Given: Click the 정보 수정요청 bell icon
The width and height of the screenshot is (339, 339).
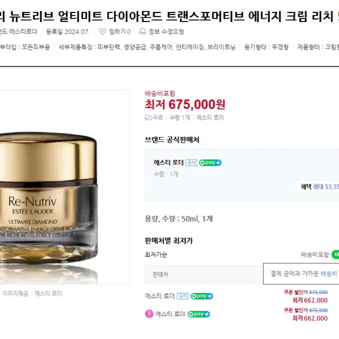Looking at the screenshot, I should click(x=142, y=31).
